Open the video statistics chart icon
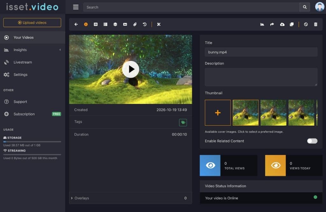This screenshot has height=212, width=326. pos(262,24)
